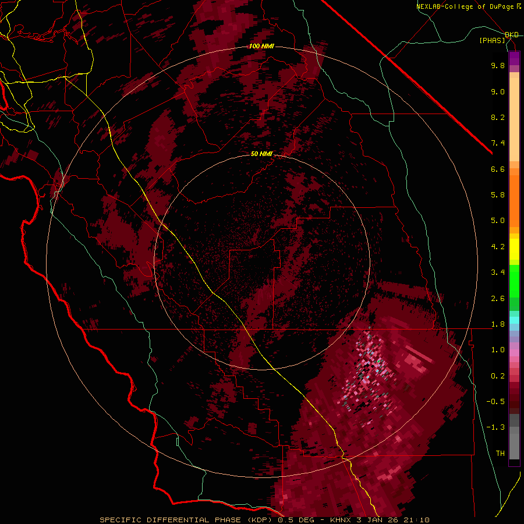
Task: Click the 1.0 scale label
Action: pos(498,350)
